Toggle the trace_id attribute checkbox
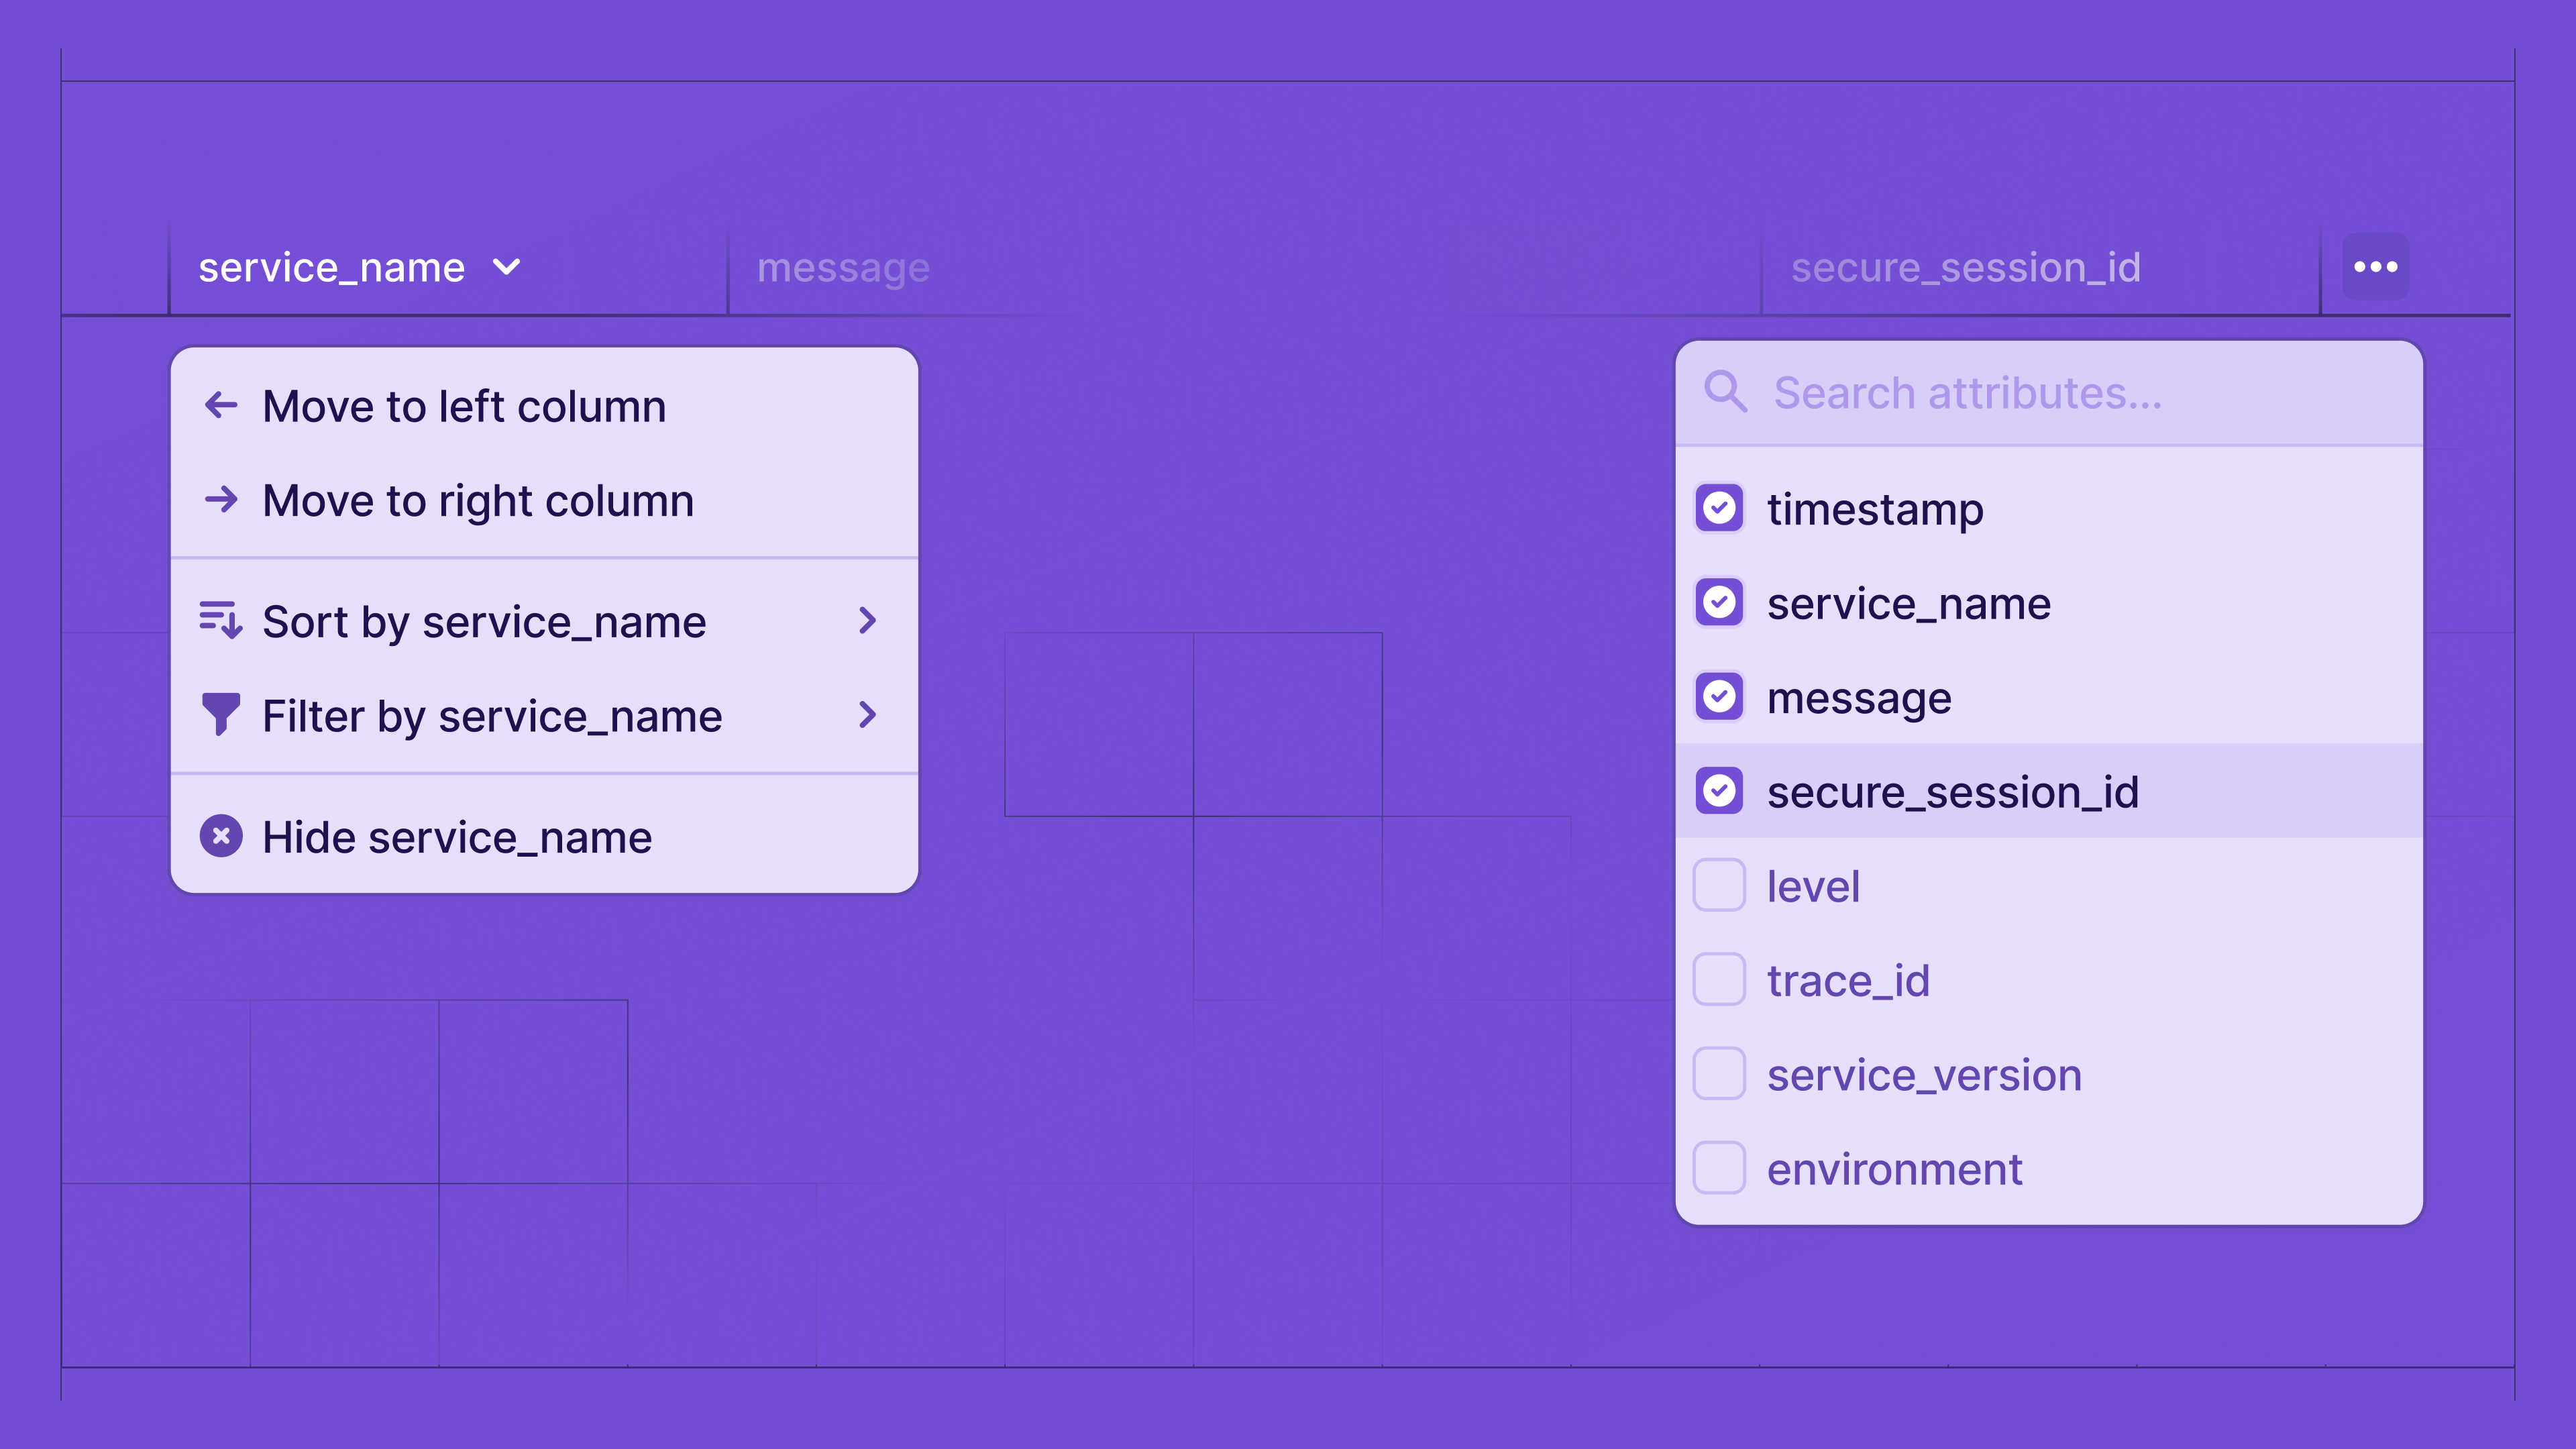 pos(1720,978)
